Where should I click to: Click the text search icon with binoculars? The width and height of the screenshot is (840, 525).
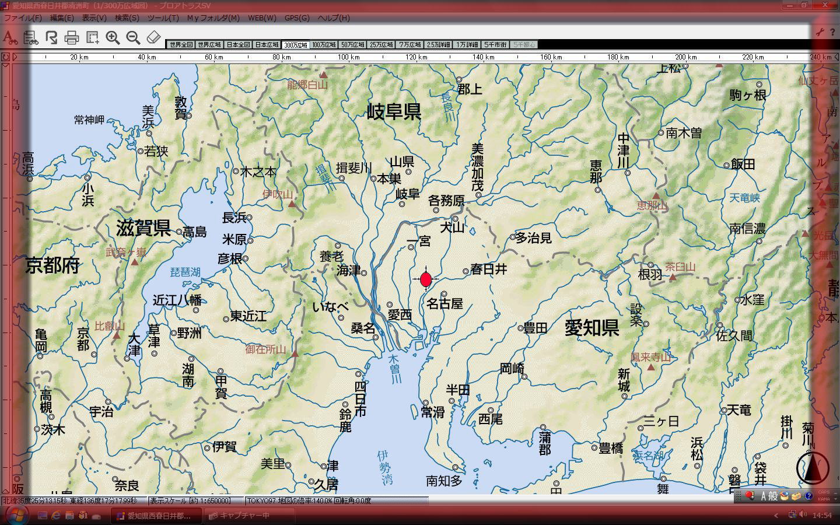pos(9,38)
